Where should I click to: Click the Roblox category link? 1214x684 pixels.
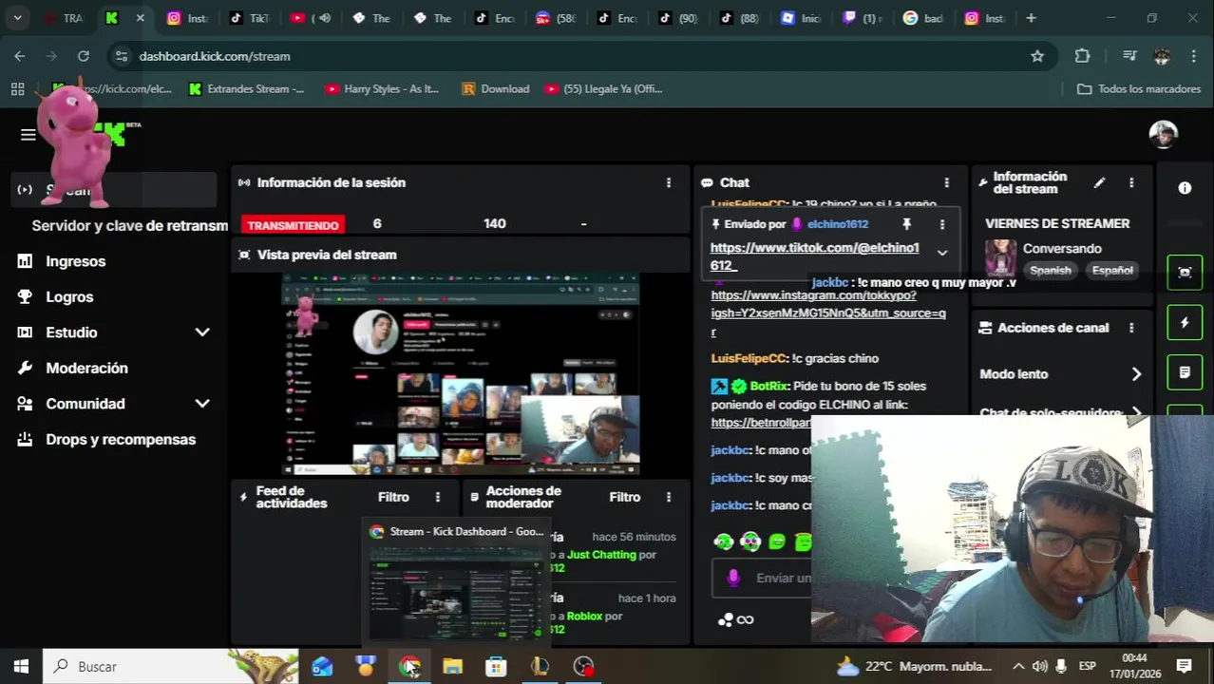585,616
